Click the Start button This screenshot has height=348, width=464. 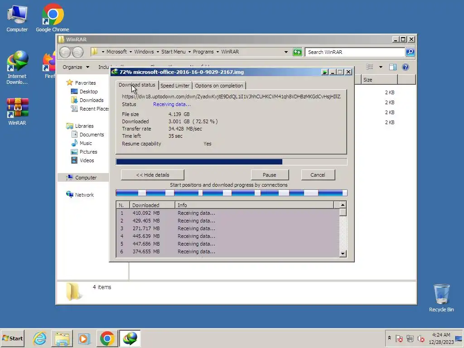point(12,338)
